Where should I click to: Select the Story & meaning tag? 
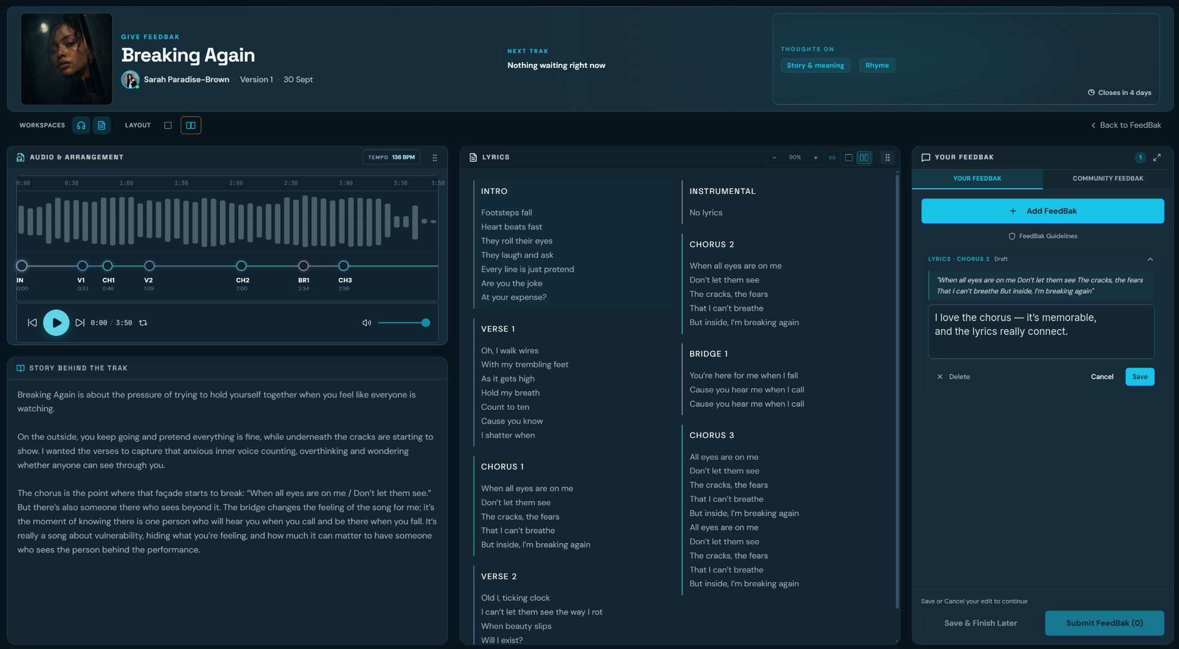[x=815, y=66]
